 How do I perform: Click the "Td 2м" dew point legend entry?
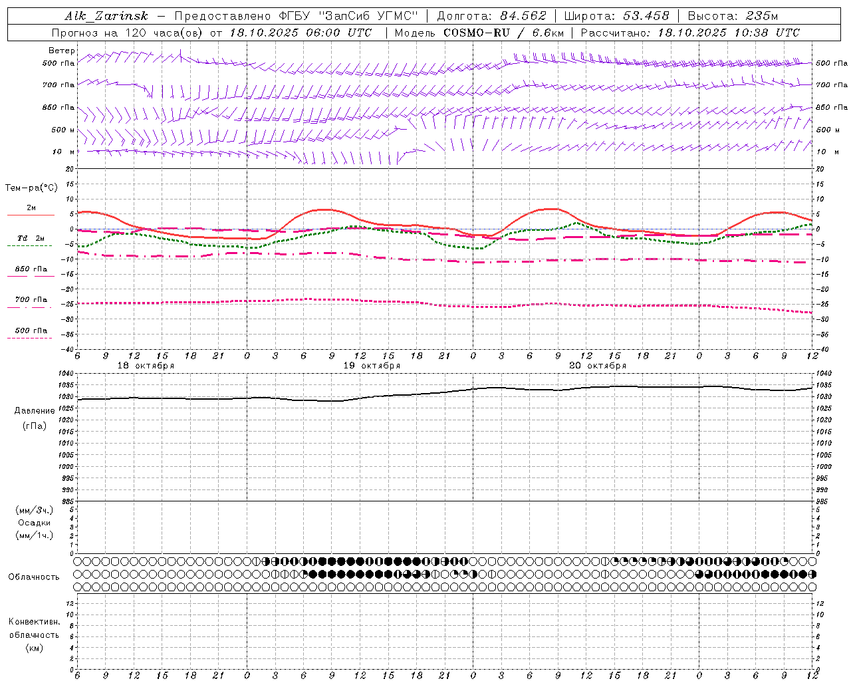point(31,238)
